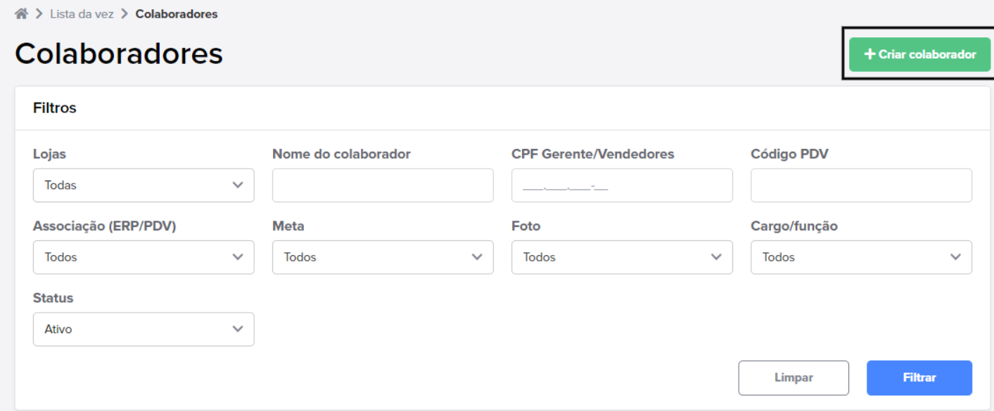The height and width of the screenshot is (411, 994).
Task: Navigate to Lista da vez breadcrumb
Action: coord(82,14)
